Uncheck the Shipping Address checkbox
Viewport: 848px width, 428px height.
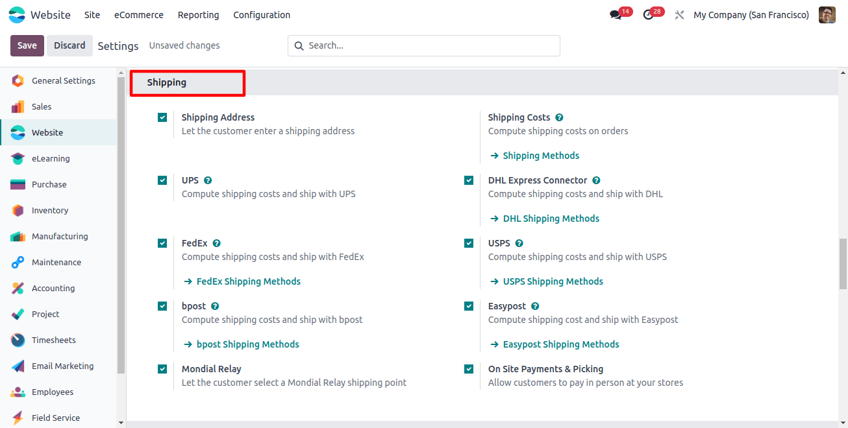pyautogui.click(x=162, y=117)
